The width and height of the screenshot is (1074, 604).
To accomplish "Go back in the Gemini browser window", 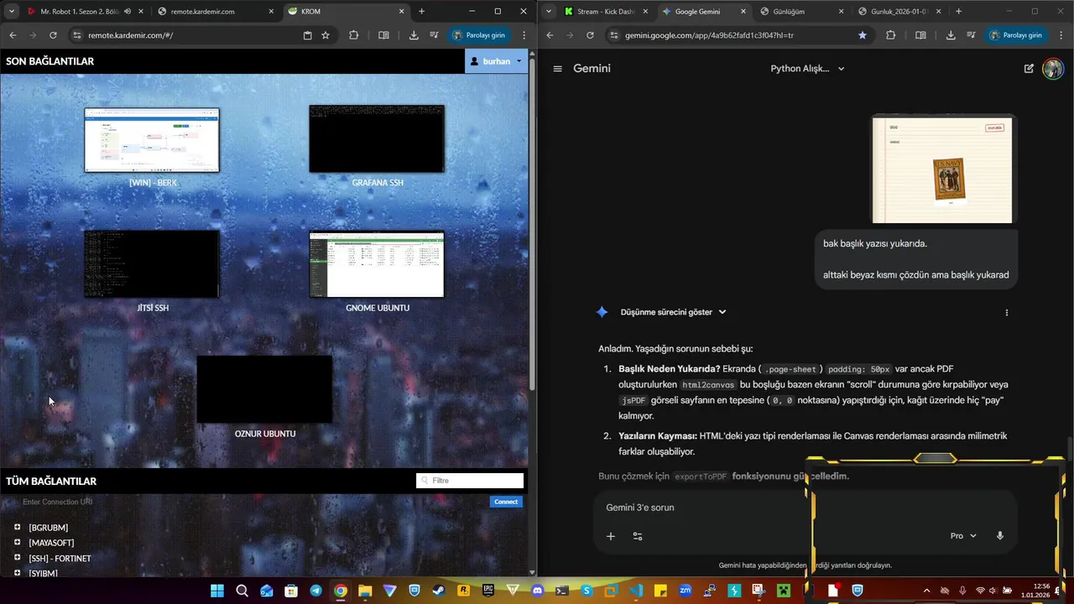I will [x=550, y=35].
